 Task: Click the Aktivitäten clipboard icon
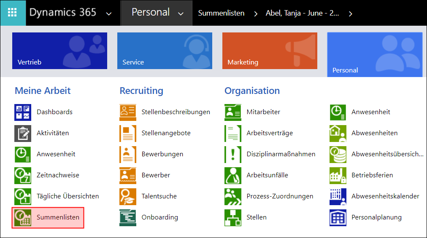[x=23, y=133]
